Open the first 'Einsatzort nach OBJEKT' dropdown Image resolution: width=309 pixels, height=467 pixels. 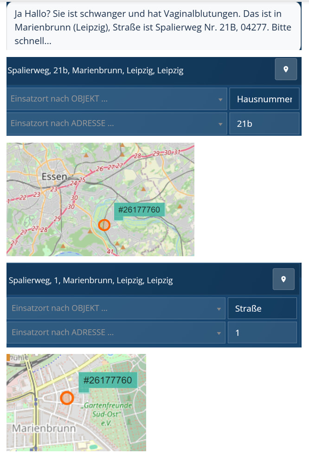[x=117, y=99]
